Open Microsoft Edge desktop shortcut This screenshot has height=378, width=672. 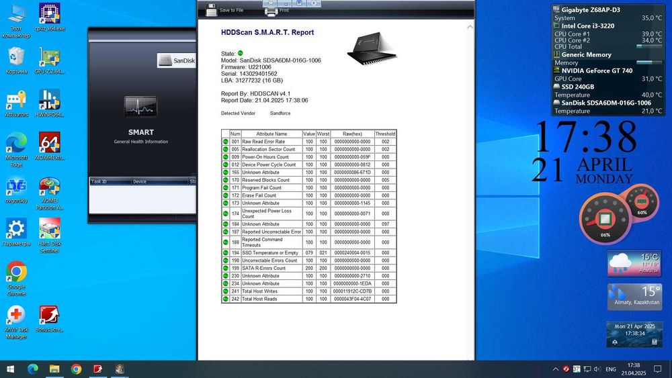tap(16, 150)
